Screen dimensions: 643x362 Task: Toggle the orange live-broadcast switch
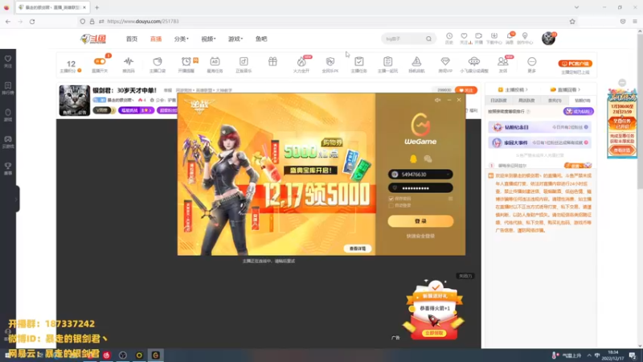pyautogui.click(x=100, y=62)
